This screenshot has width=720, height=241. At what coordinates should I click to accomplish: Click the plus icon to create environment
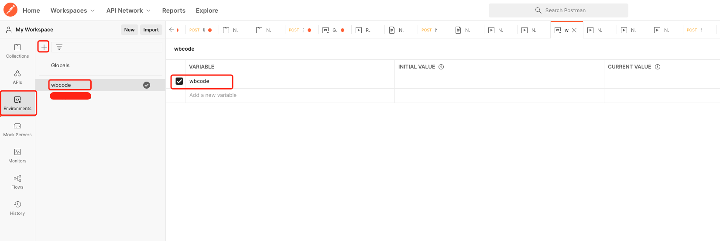44,47
